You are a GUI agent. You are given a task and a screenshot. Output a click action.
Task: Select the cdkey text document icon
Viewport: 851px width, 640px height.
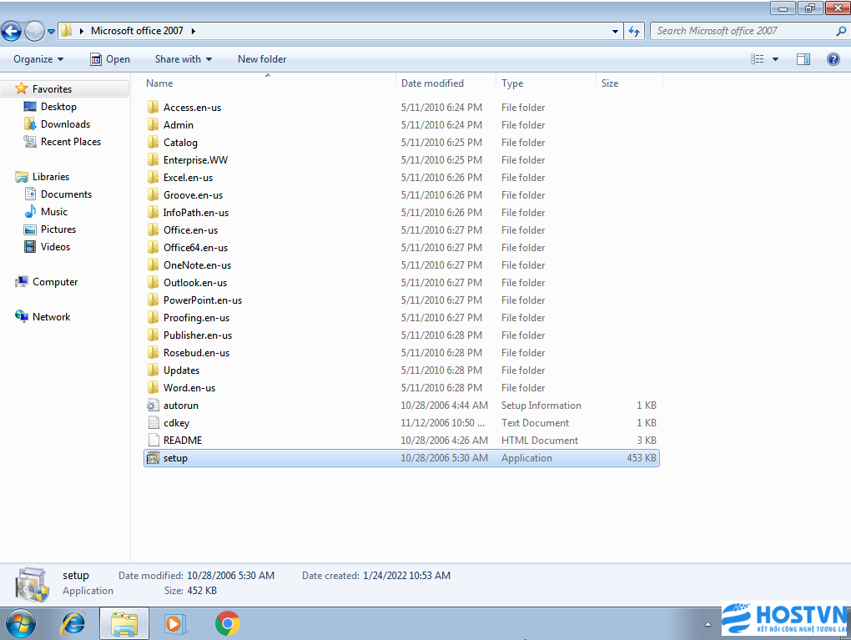coord(153,423)
